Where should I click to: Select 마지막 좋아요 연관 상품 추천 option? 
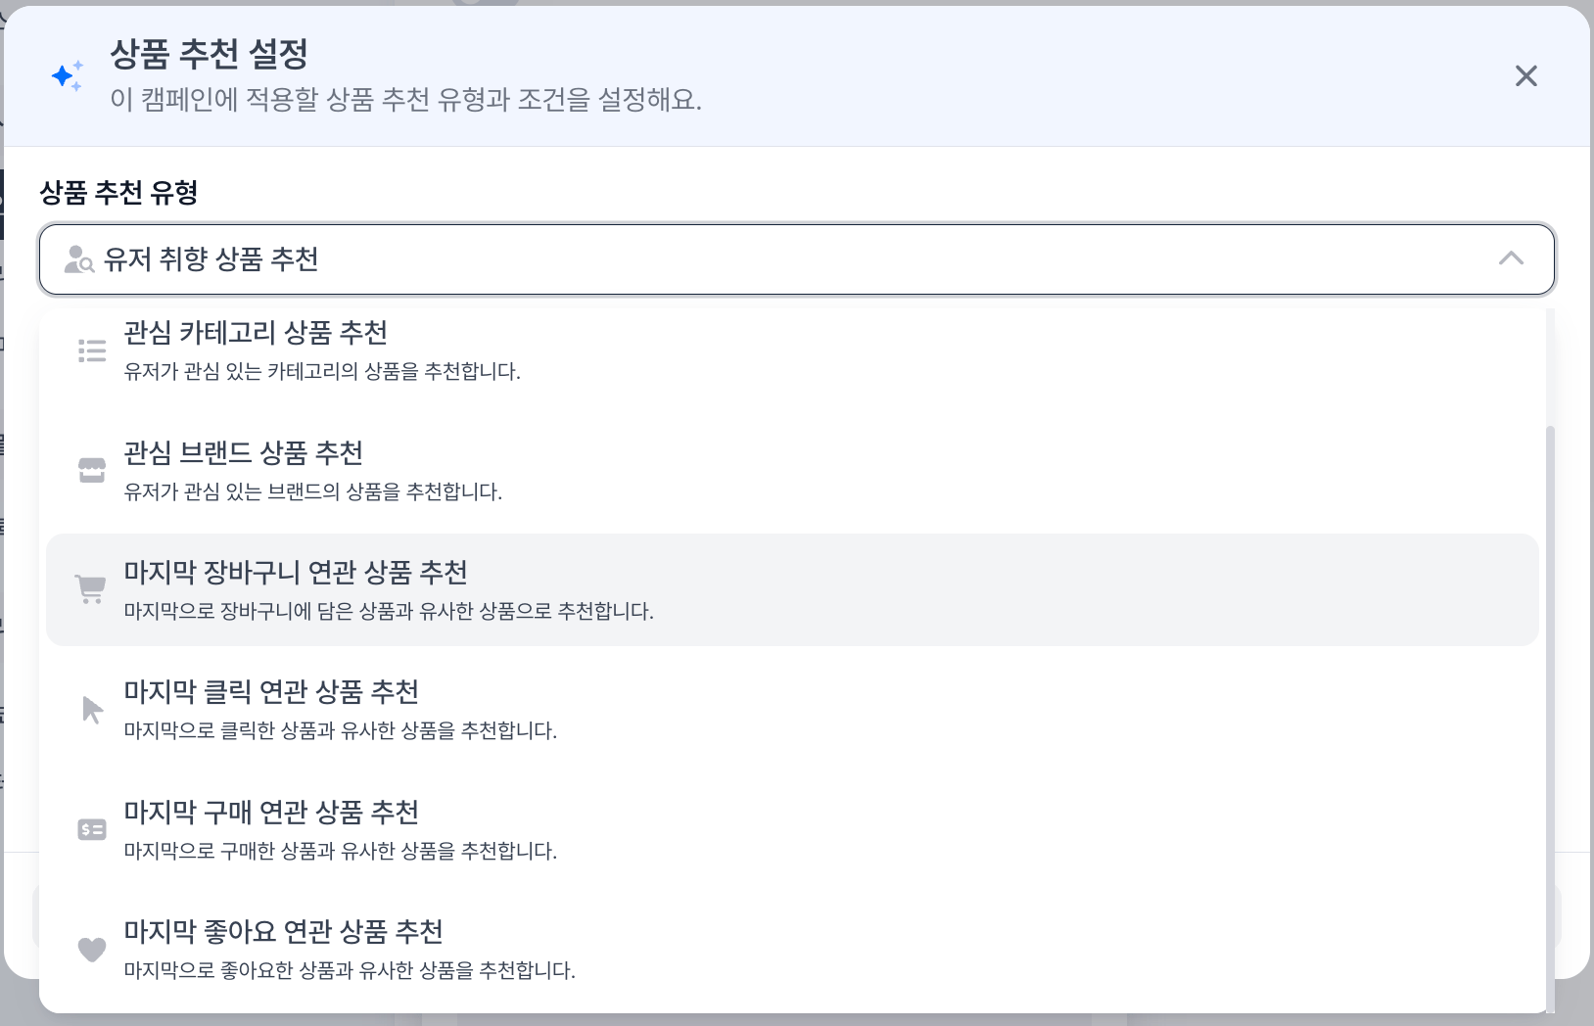[x=283, y=932]
